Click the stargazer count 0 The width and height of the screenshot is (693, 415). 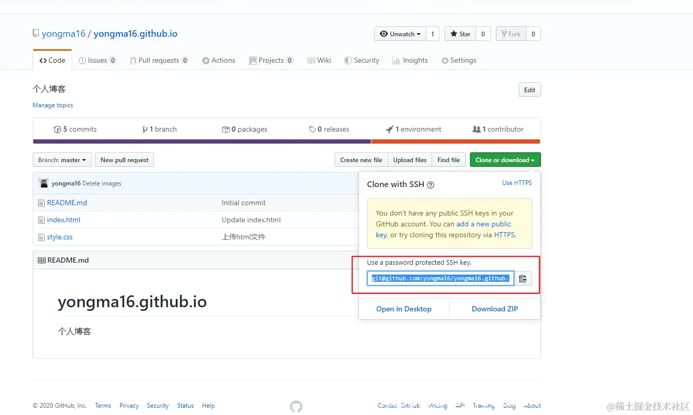click(x=483, y=34)
